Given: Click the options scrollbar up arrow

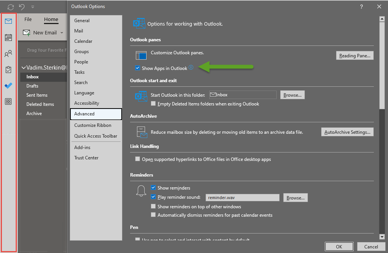Looking at the screenshot, I should click(382, 19).
